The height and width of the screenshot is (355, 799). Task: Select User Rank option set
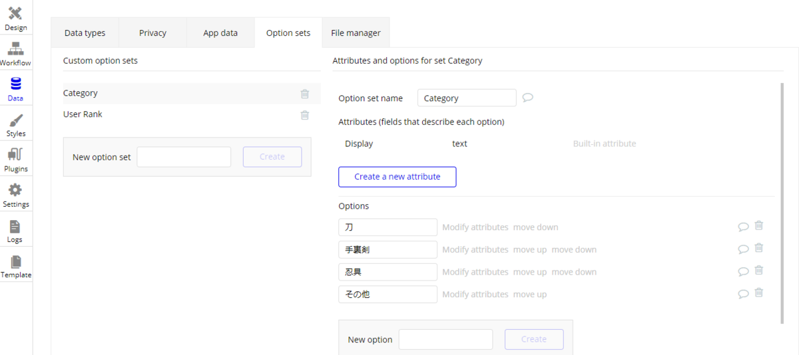(83, 114)
